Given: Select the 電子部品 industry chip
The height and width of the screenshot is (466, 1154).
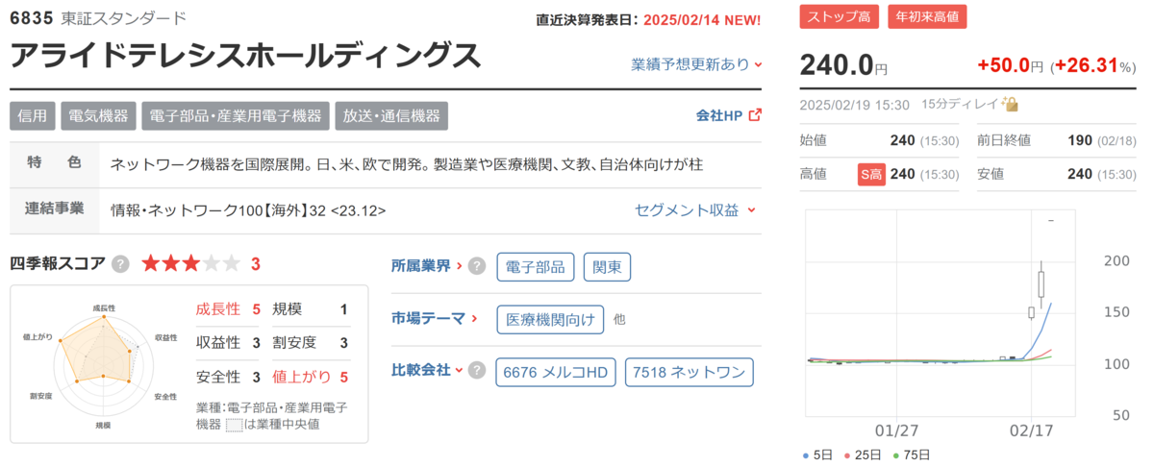Looking at the screenshot, I should coord(537,267).
